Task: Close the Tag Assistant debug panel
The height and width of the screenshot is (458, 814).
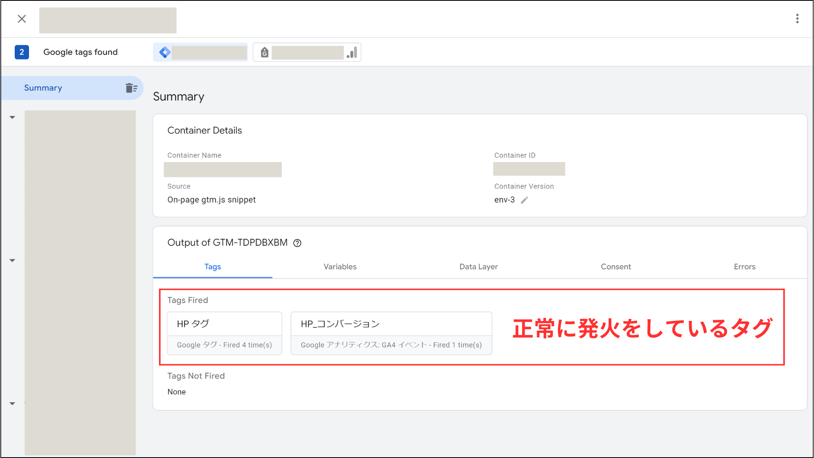Action: pos(22,19)
